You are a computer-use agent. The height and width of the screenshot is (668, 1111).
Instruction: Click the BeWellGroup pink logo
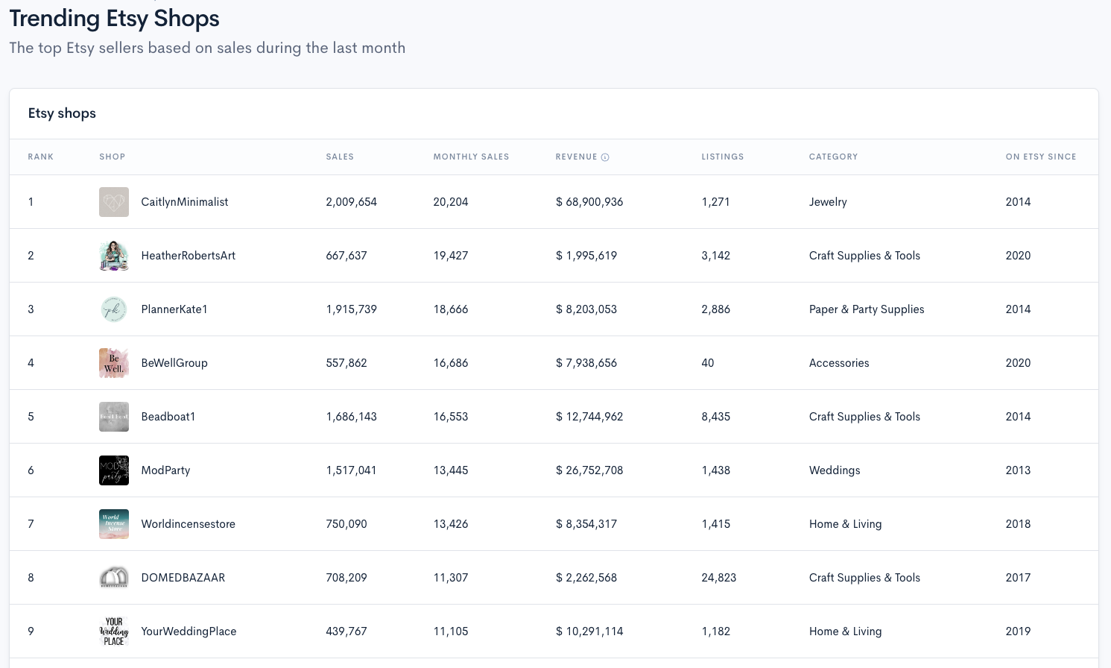[x=114, y=363]
